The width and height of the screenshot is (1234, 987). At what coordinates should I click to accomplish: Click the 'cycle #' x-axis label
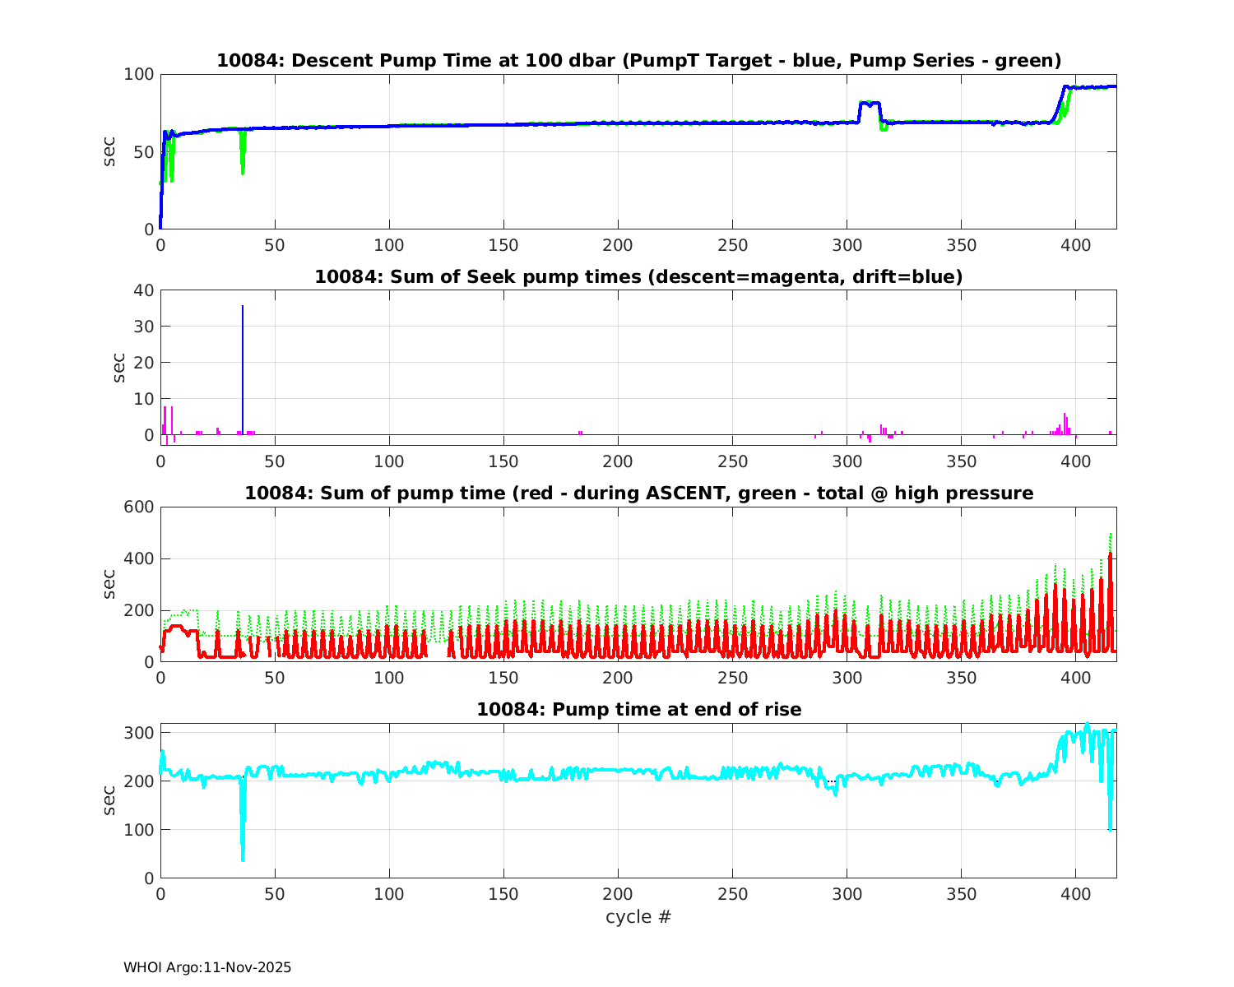638,917
